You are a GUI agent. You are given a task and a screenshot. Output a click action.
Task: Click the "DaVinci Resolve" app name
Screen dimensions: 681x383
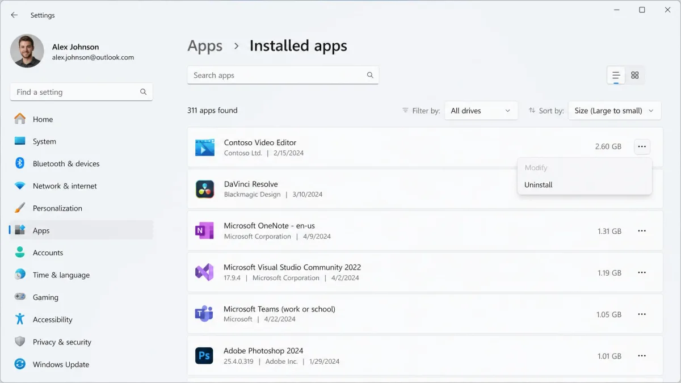tap(251, 184)
